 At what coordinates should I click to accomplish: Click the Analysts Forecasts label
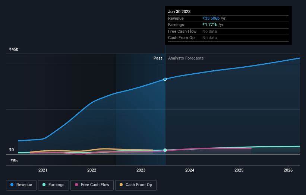point(186,58)
